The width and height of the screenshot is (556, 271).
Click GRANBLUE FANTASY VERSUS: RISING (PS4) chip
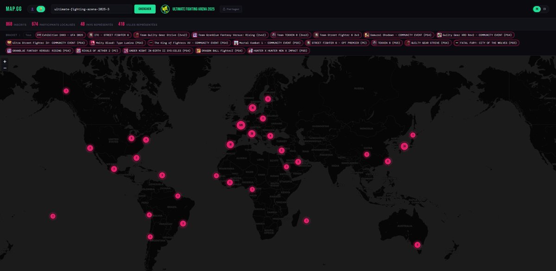(40, 50)
